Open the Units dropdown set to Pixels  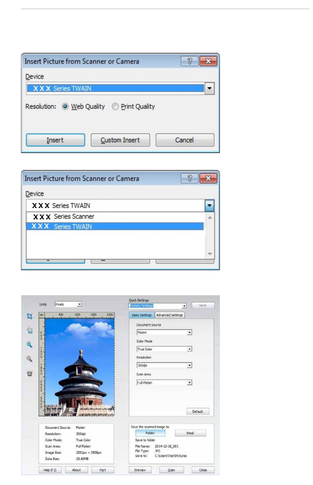pyautogui.click(x=80, y=304)
